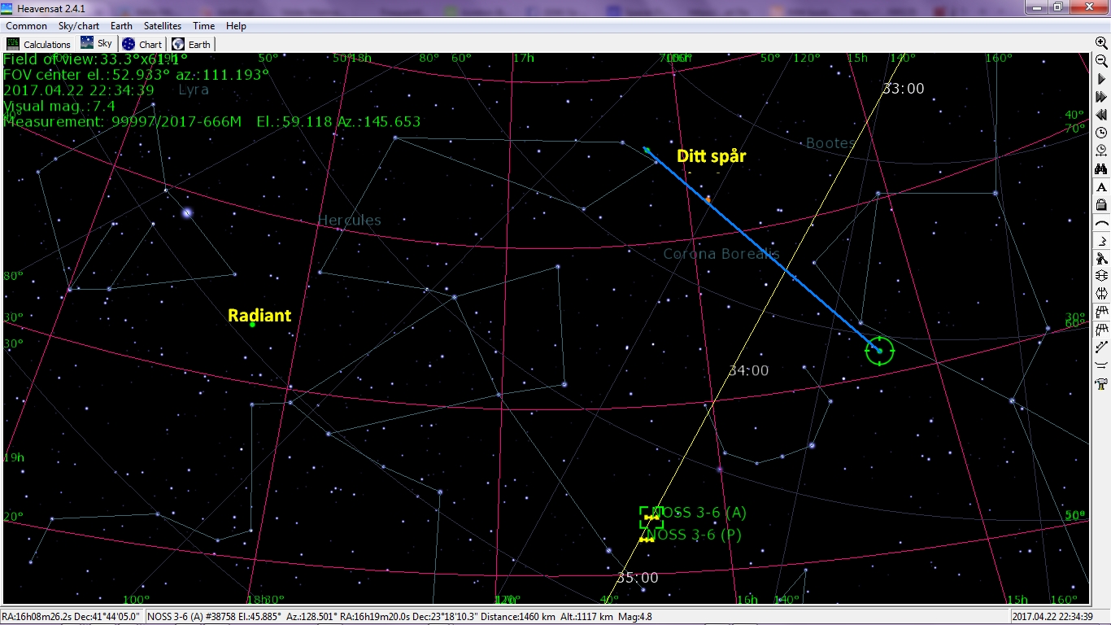This screenshot has height=625, width=1111.
Task: Click the hammer settings icon
Action: point(1102,383)
